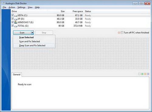Screen dimensions: 152x112
Task: Click the Auslogics Disk Doctor title bar icon
Action: 3,3
